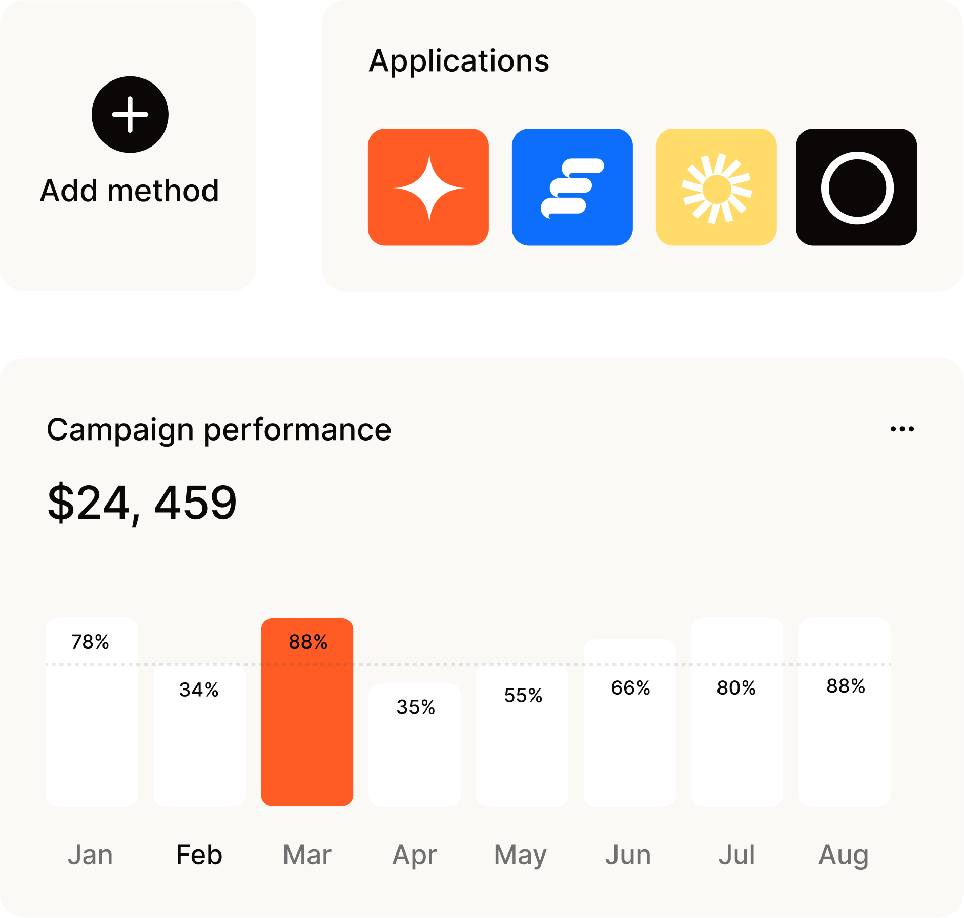Select the February 34% bar
Screen dimensions: 964x918
(200, 736)
